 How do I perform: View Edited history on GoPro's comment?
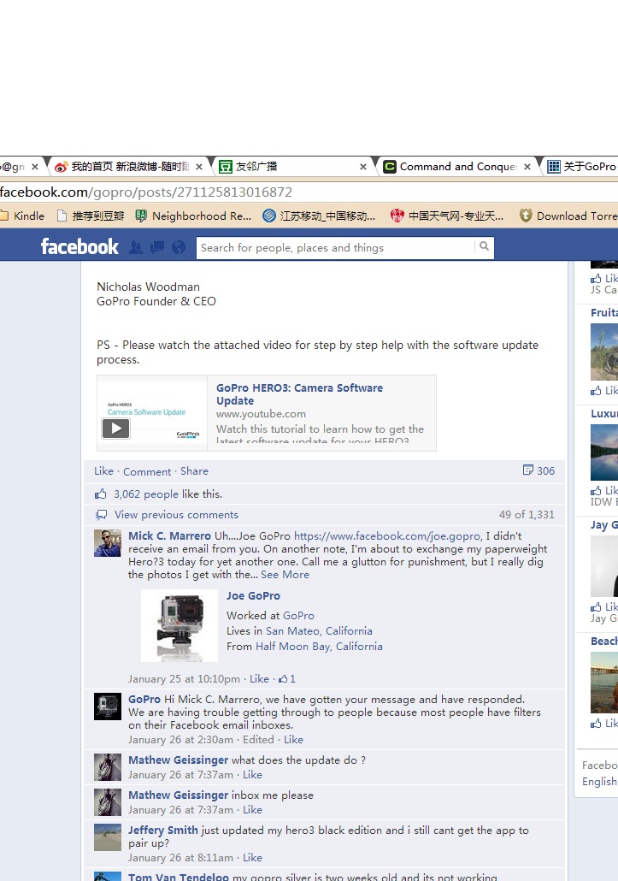pos(258,739)
